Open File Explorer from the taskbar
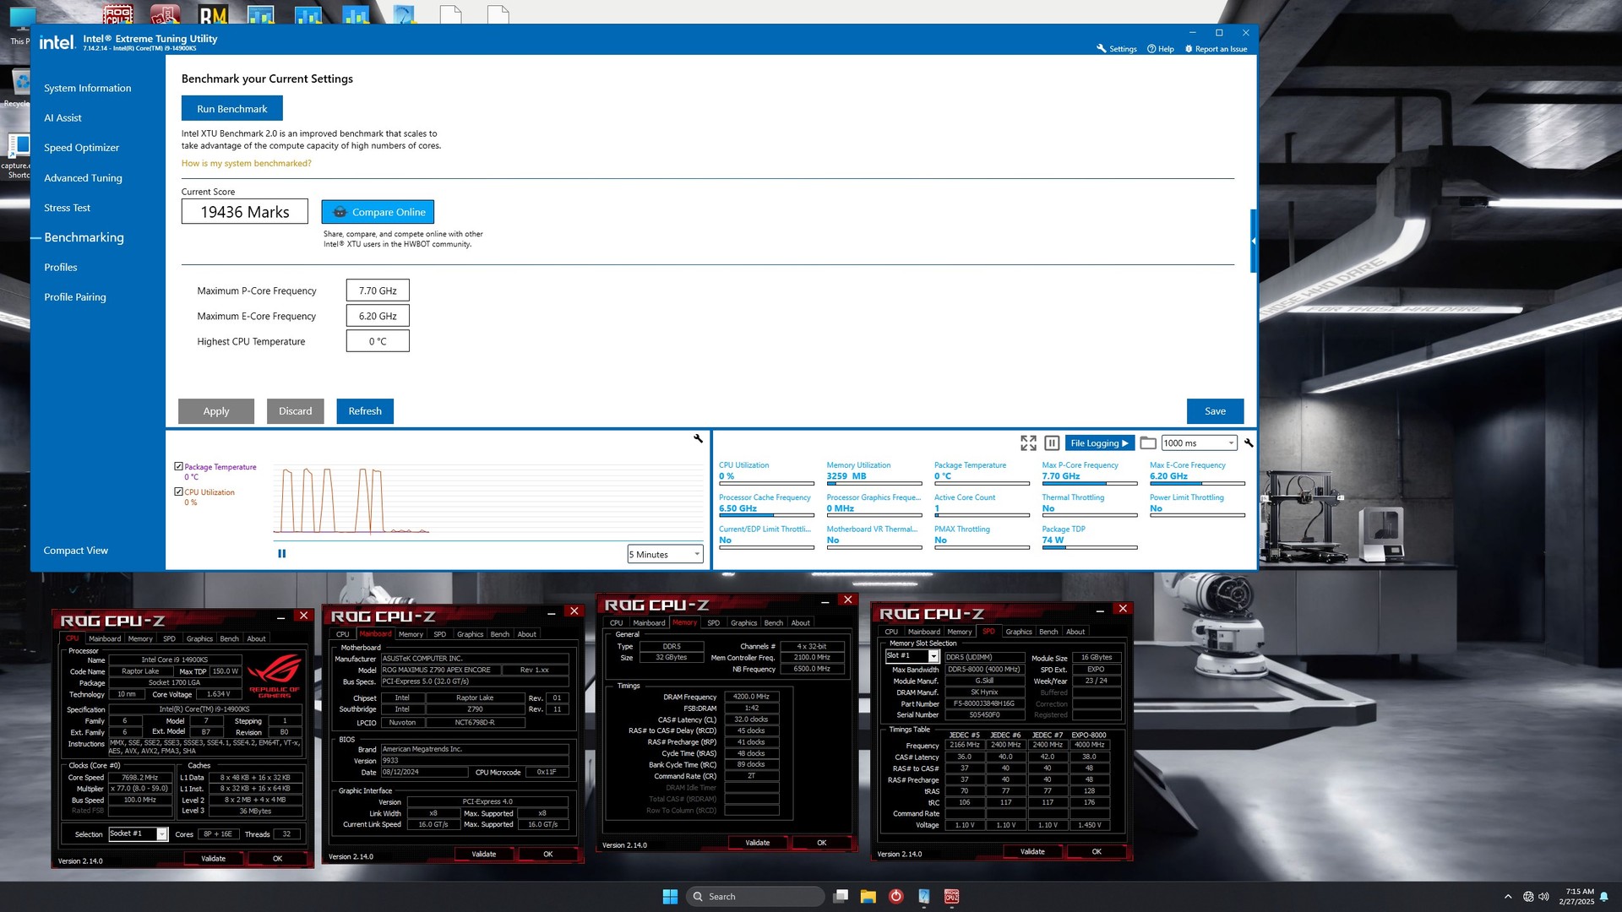1622x912 pixels. (868, 896)
